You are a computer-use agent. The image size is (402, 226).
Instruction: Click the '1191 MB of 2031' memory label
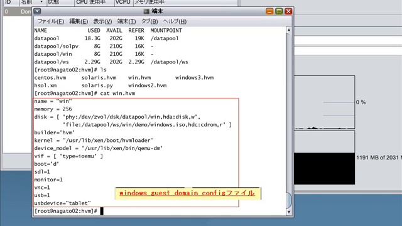[379, 158]
